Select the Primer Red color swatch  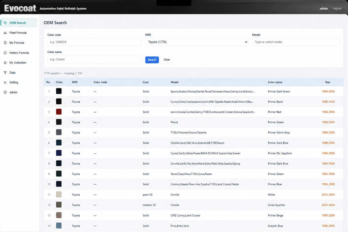pos(59,112)
